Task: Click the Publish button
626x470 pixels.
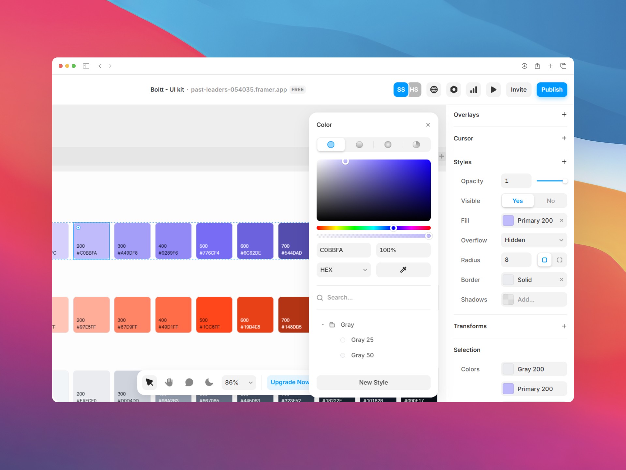Action: [x=552, y=89]
